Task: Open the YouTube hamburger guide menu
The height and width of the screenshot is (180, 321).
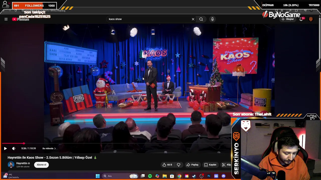Action: pyautogui.click(x=6, y=19)
